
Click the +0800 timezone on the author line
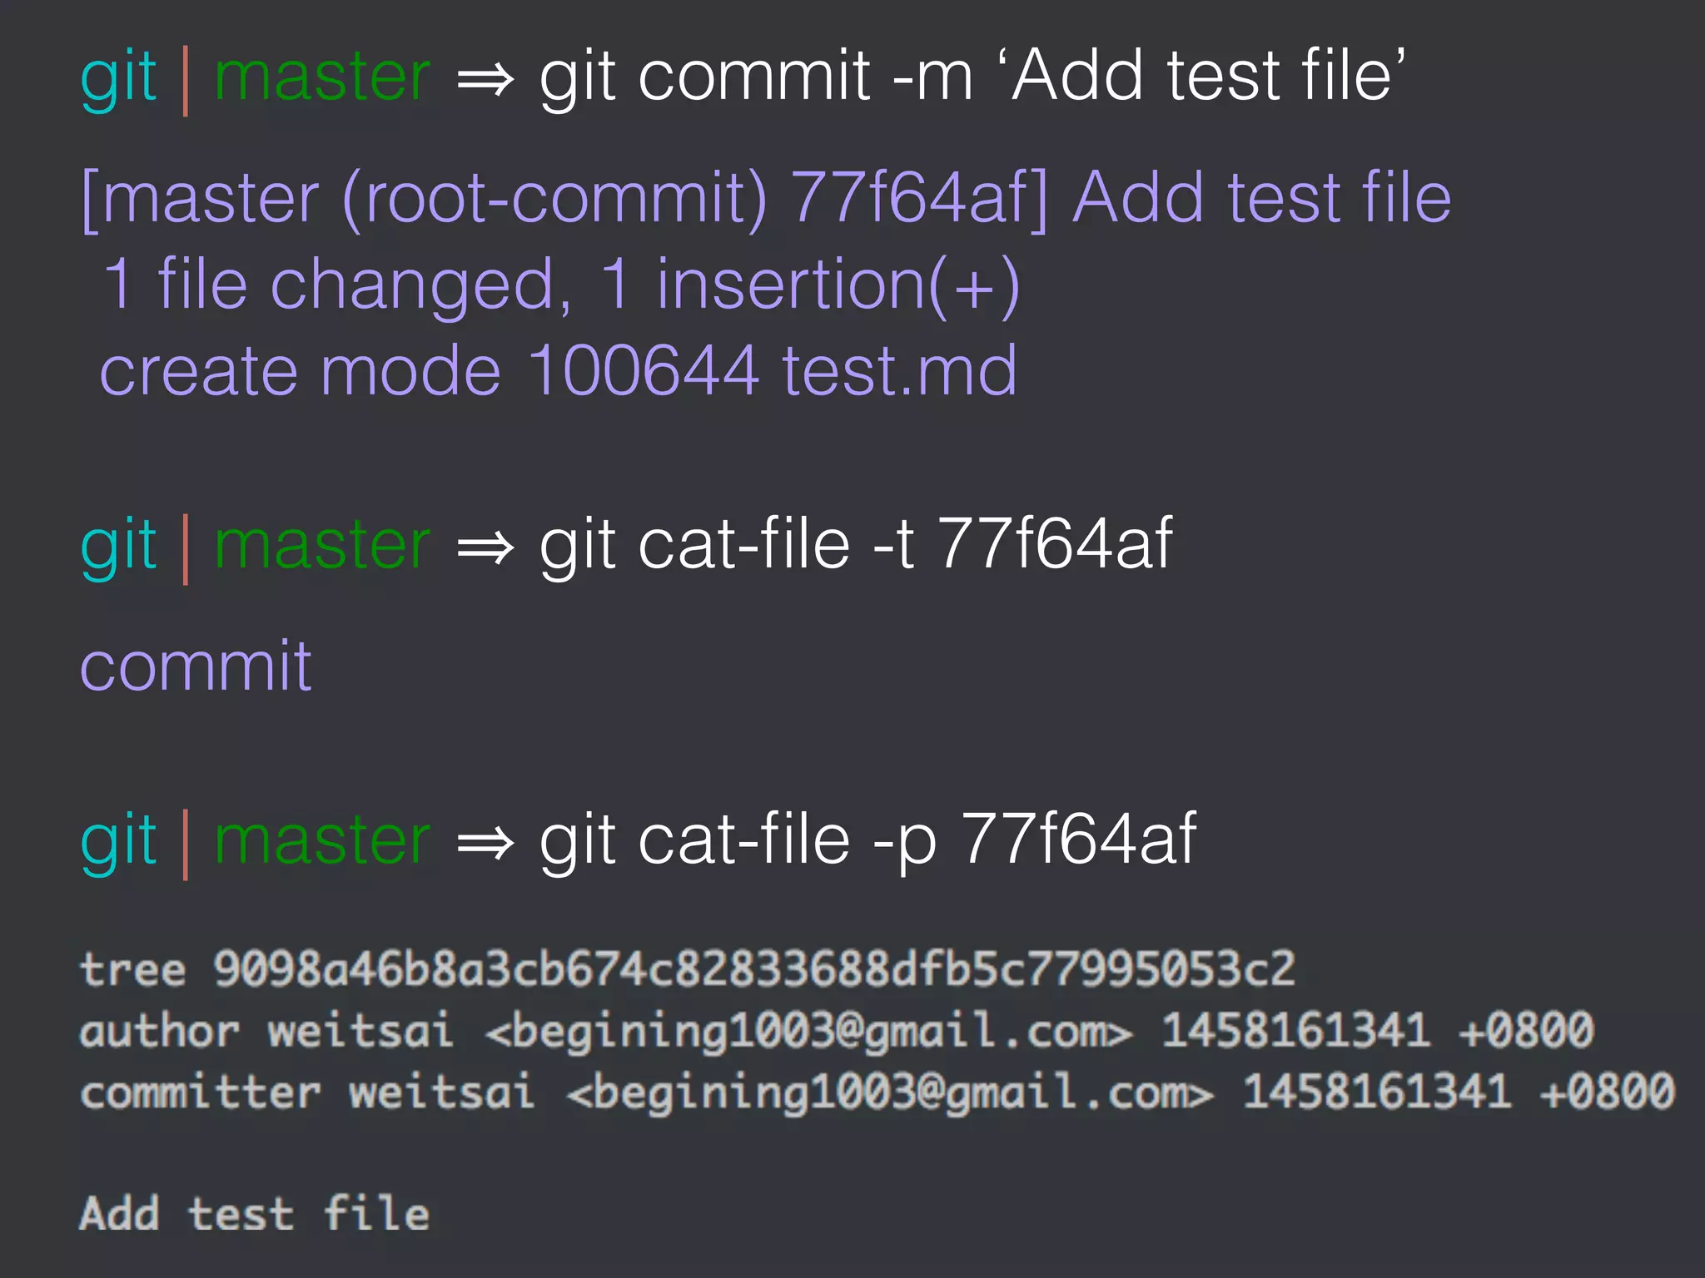(1526, 1031)
